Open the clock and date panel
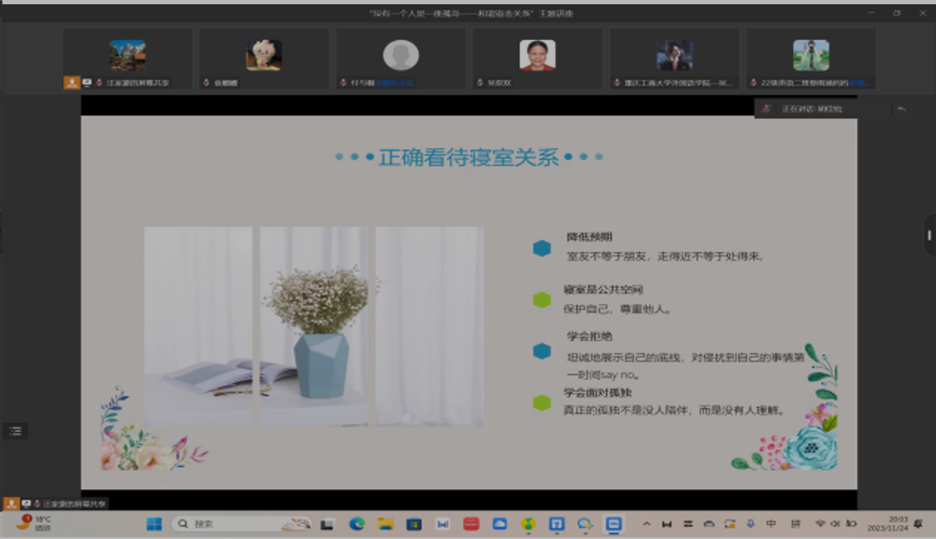936x539 pixels. pos(888,523)
